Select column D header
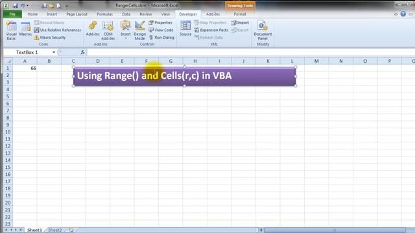415x233 pixels. coord(98,61)
